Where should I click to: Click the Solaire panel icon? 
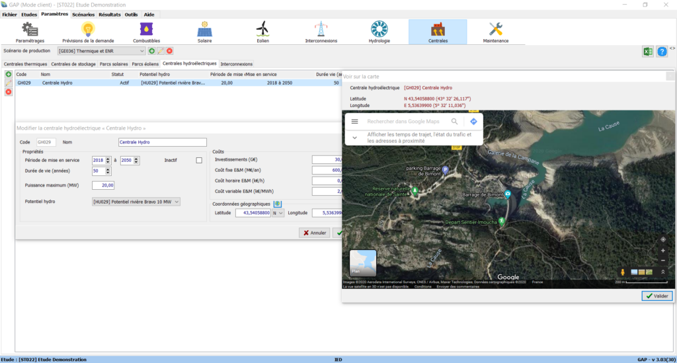coord(205,31)
